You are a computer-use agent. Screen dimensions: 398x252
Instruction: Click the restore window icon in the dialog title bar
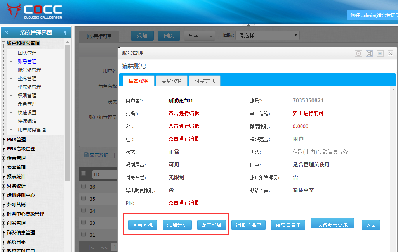point(380,54)
